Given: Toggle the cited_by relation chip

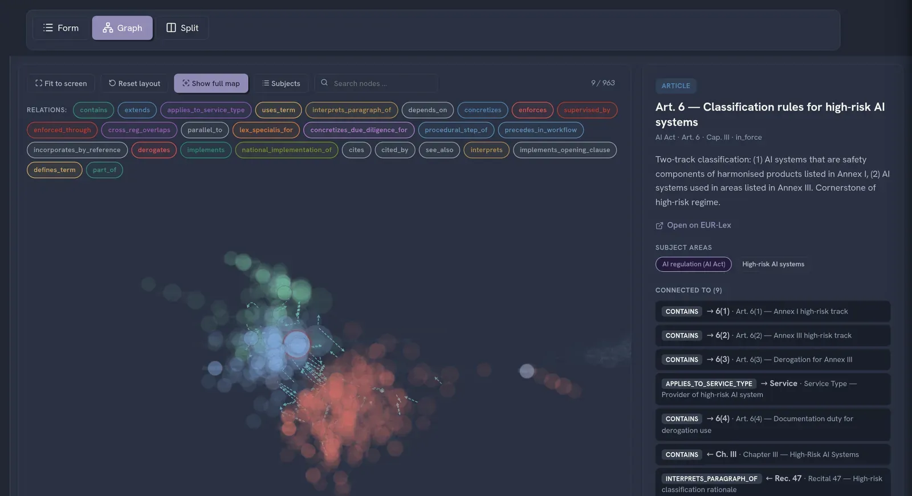Looking at the screenshot, I should [x=395, y=150].
